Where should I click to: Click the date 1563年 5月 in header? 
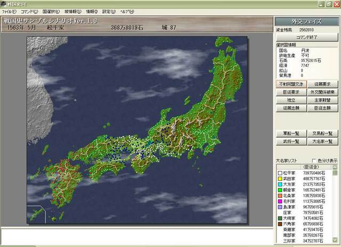tap(21, 28)
